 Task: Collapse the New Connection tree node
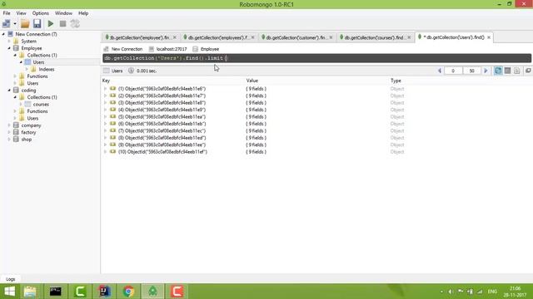point(3,34)
